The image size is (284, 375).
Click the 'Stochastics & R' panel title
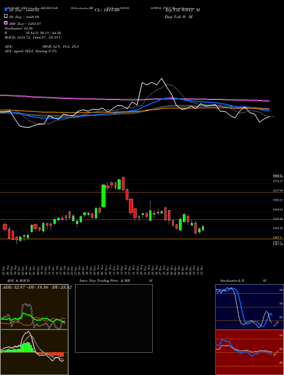(232, 281)
